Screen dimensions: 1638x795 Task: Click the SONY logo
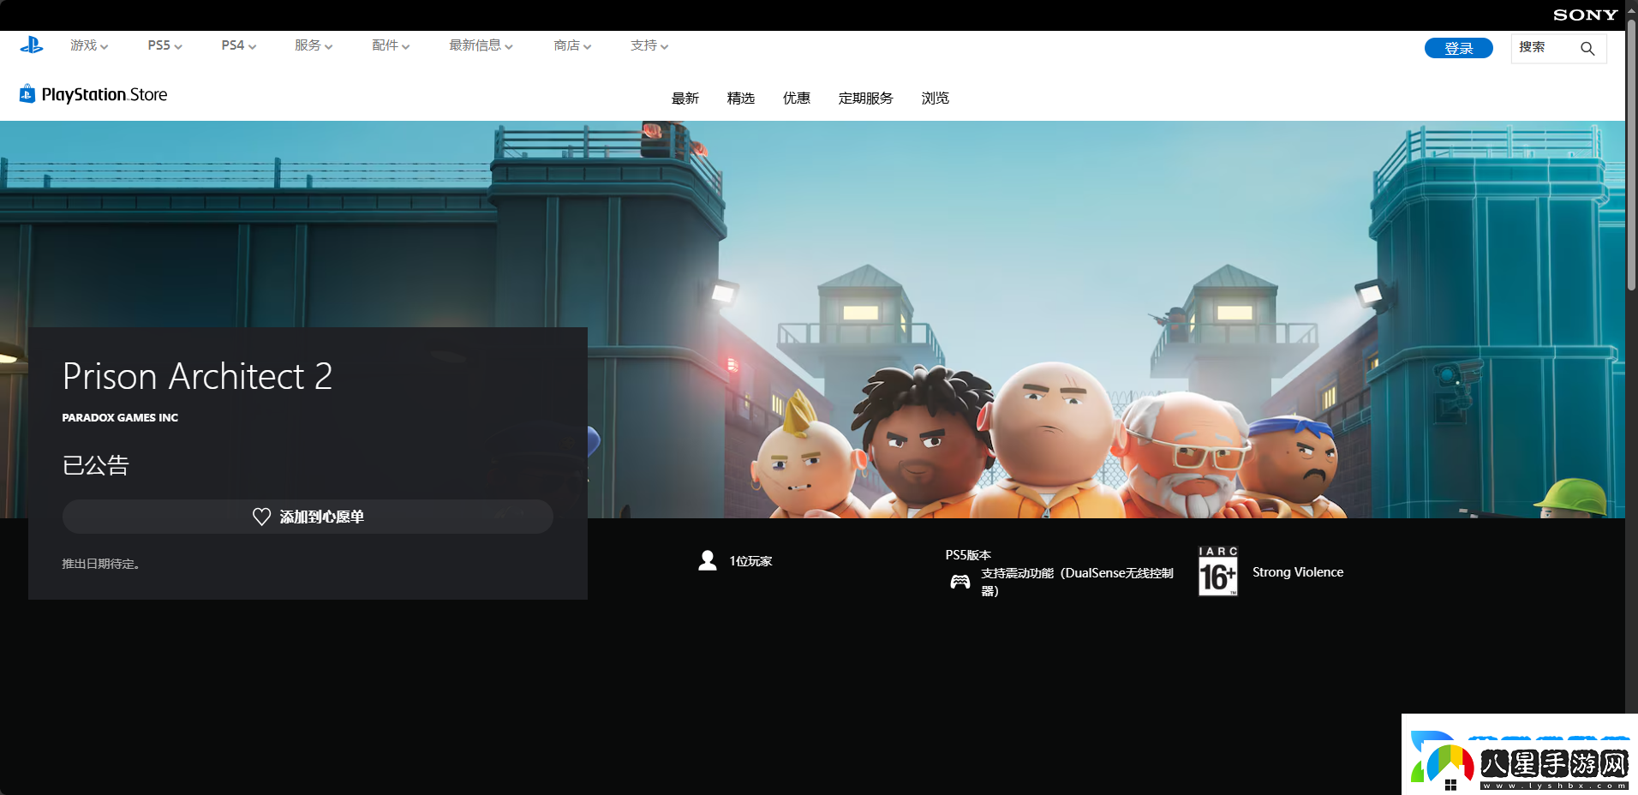pyautogui.click(x=1585, y=15)
